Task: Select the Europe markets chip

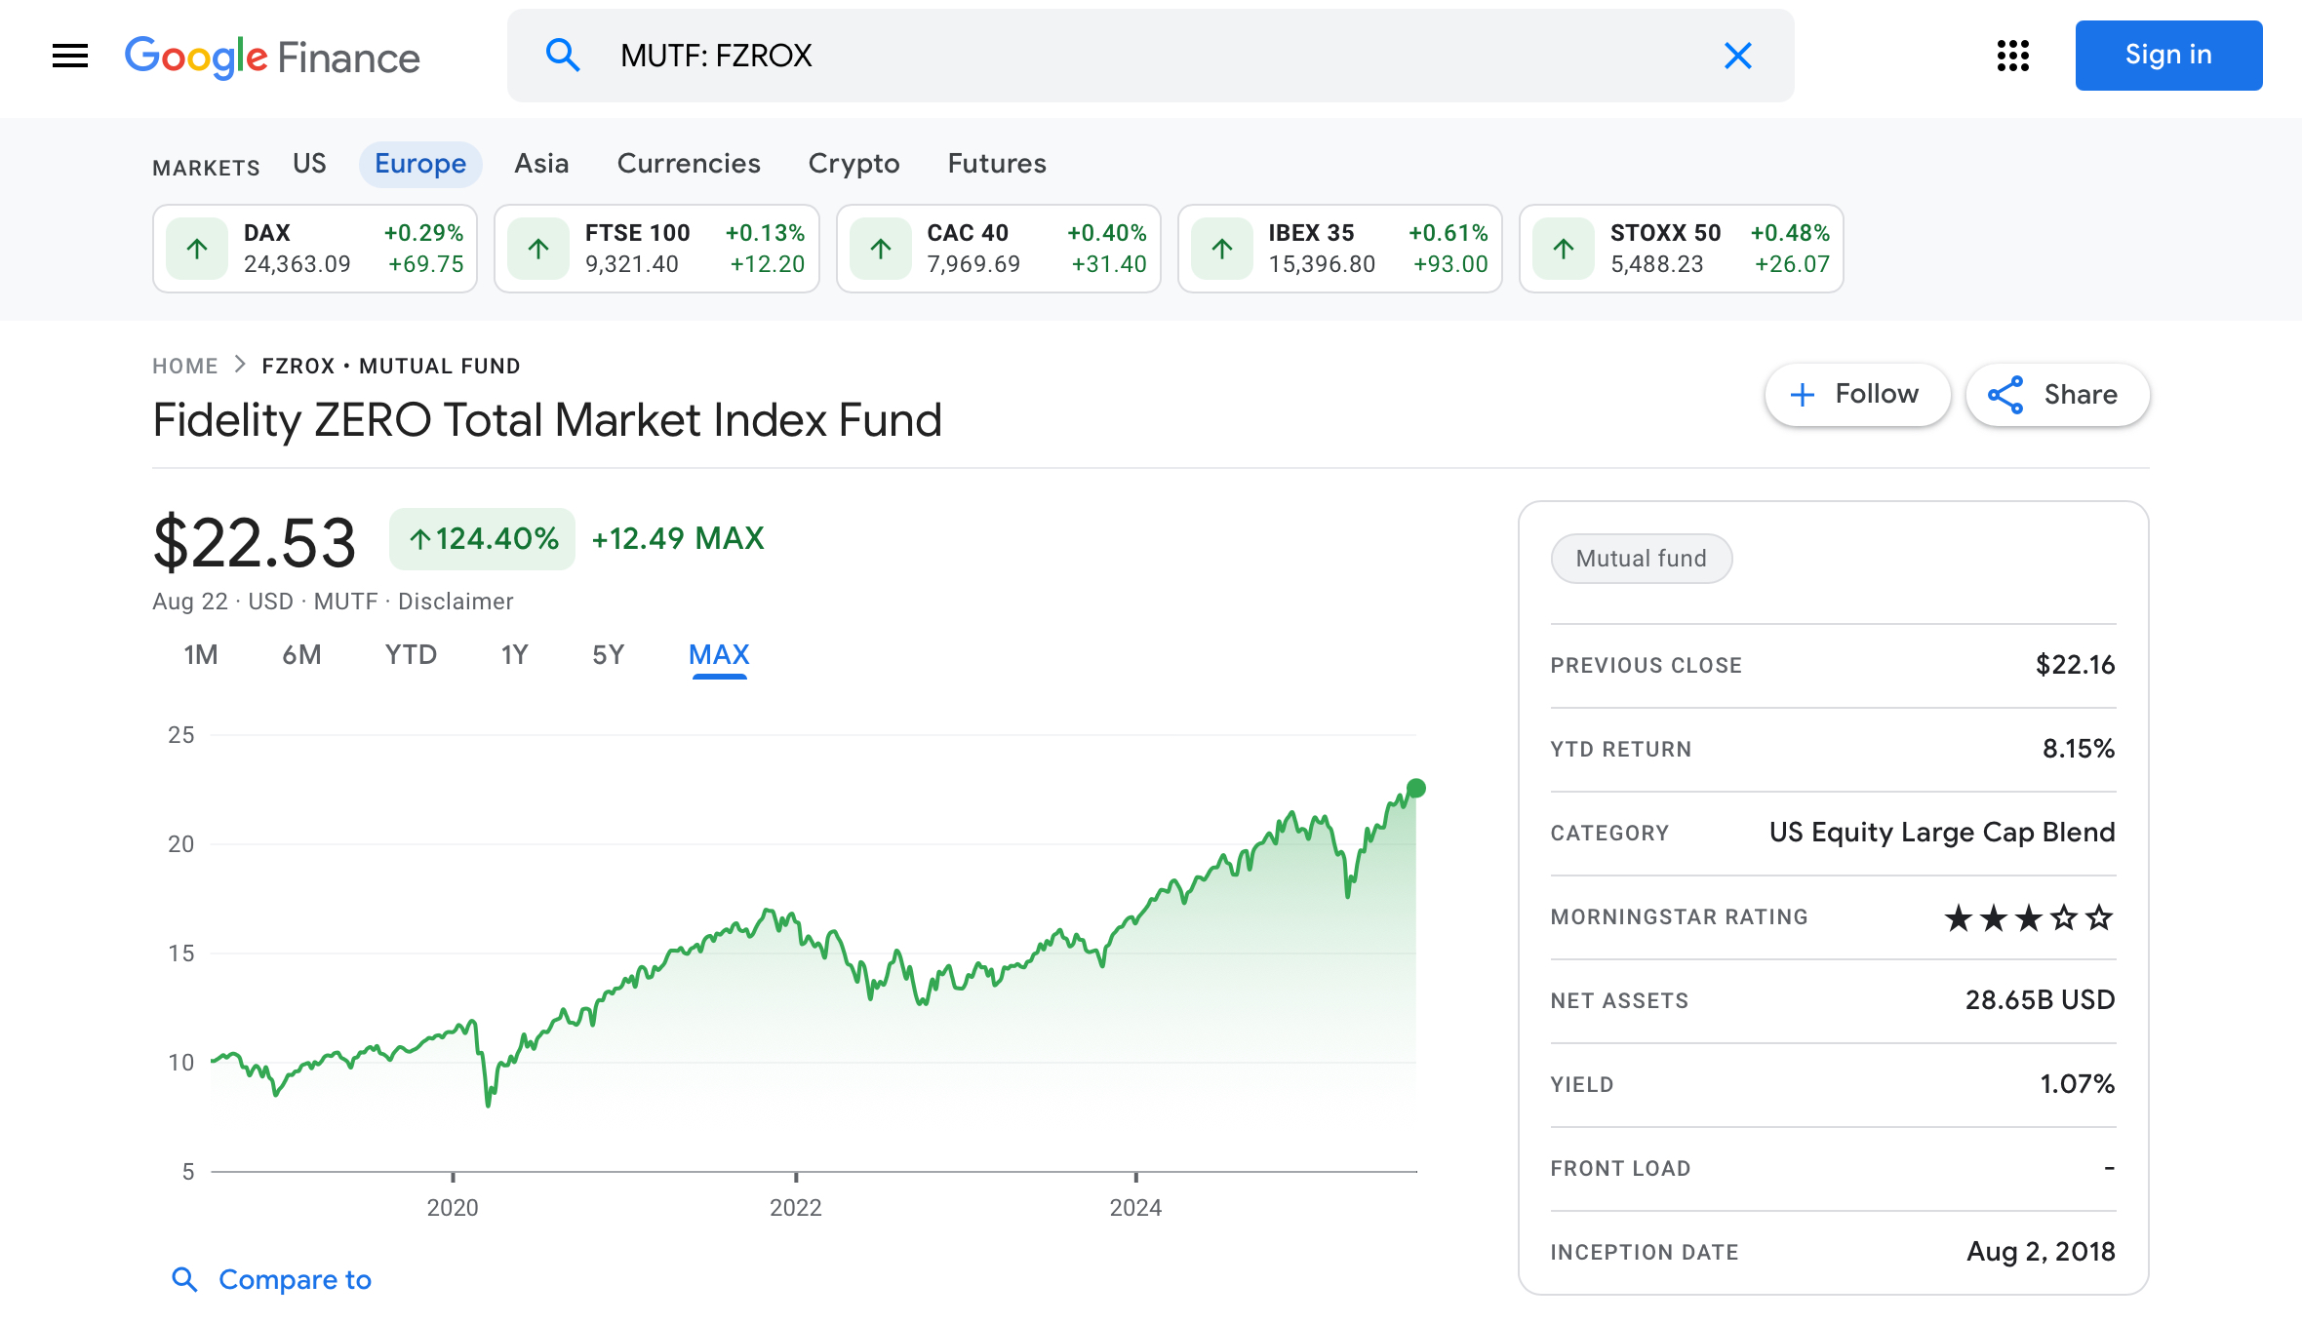Action: coord(420,164)
